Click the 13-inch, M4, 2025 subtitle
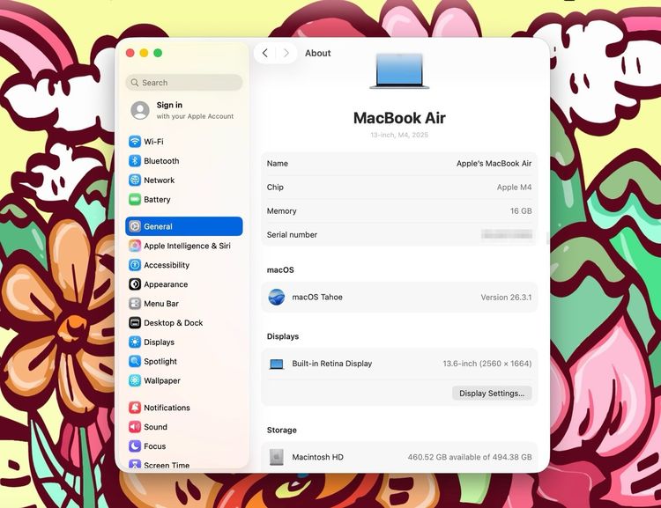Viewport: 661px width, 508px height. [x=399, y=135]
